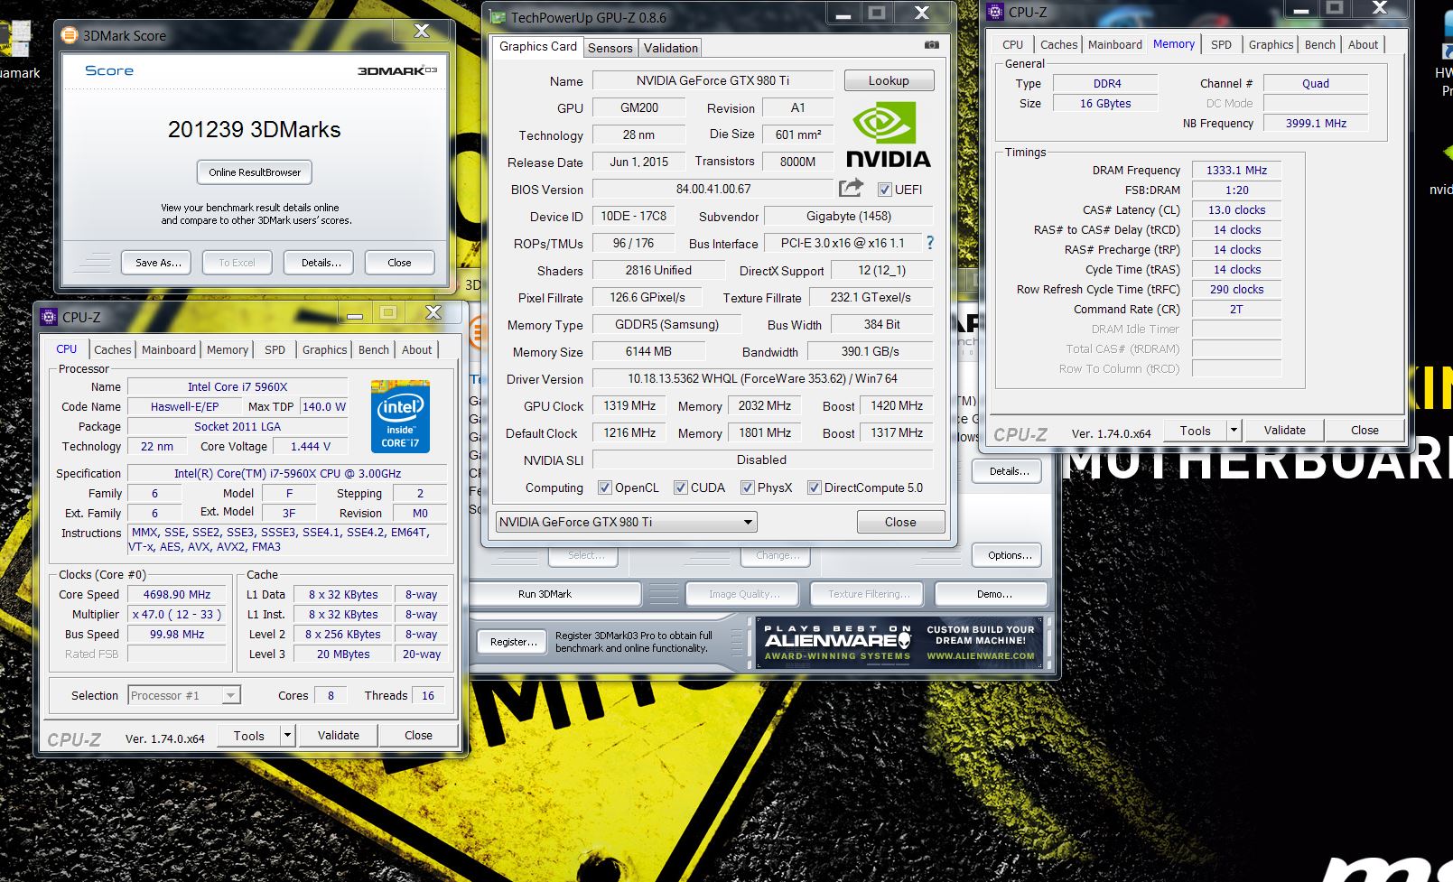Click the Bus Interface question mark icon
The width and height of the screenshot is (1453, 882).
[930, 243]
